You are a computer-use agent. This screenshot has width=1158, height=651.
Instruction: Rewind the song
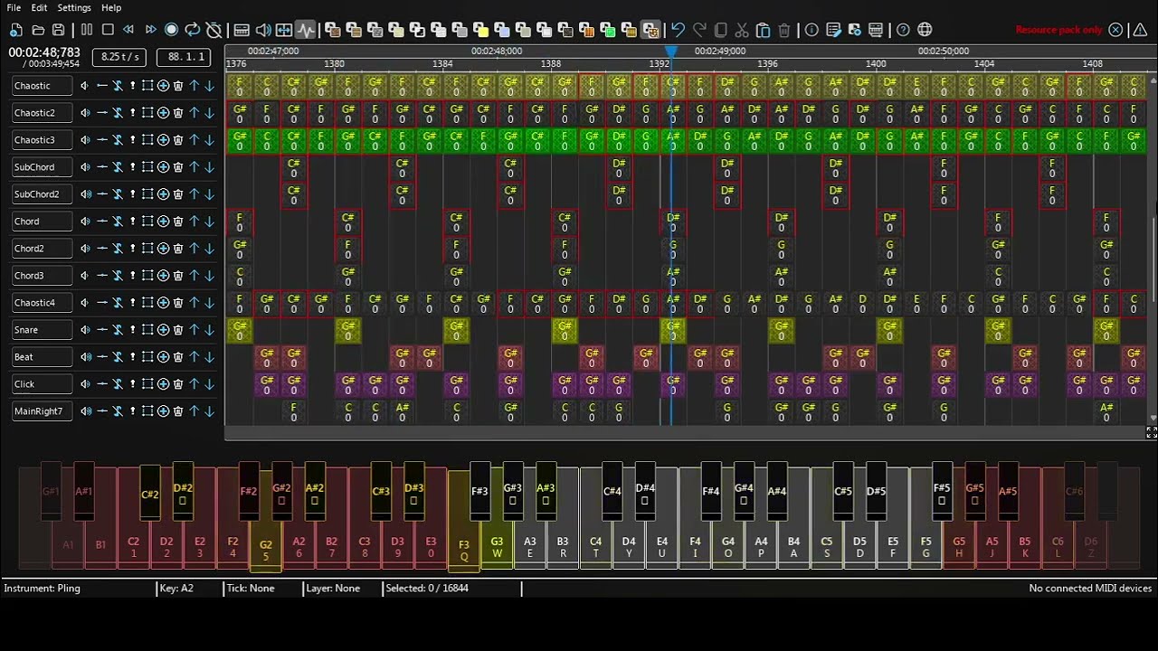129,30
